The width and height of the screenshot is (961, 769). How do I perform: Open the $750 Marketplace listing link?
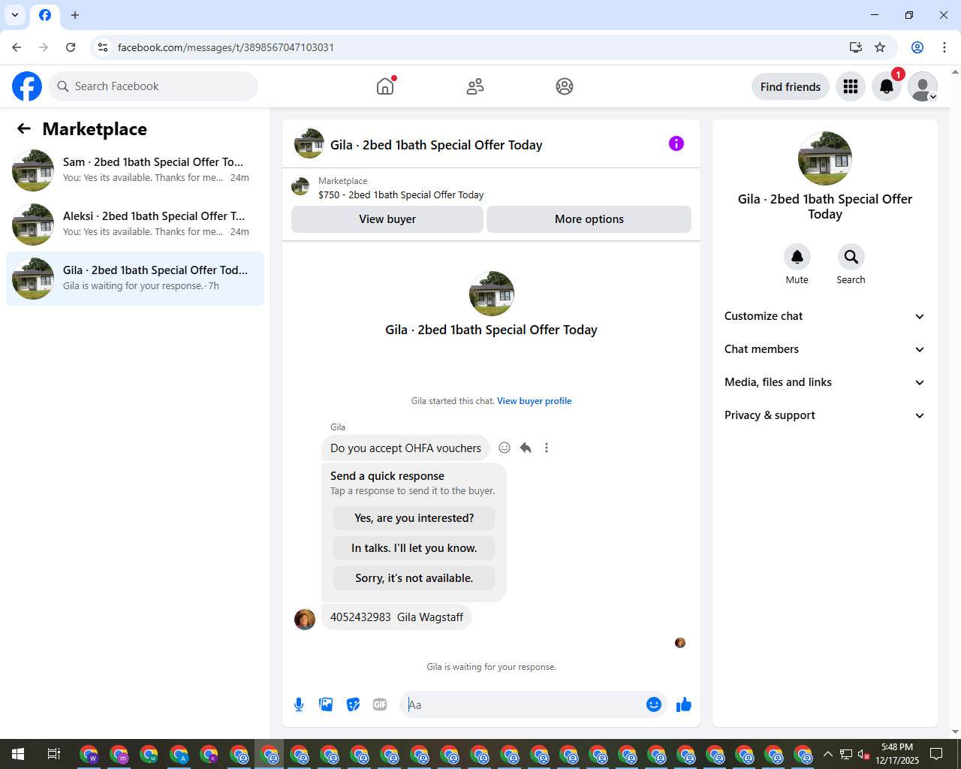[401, 195]
